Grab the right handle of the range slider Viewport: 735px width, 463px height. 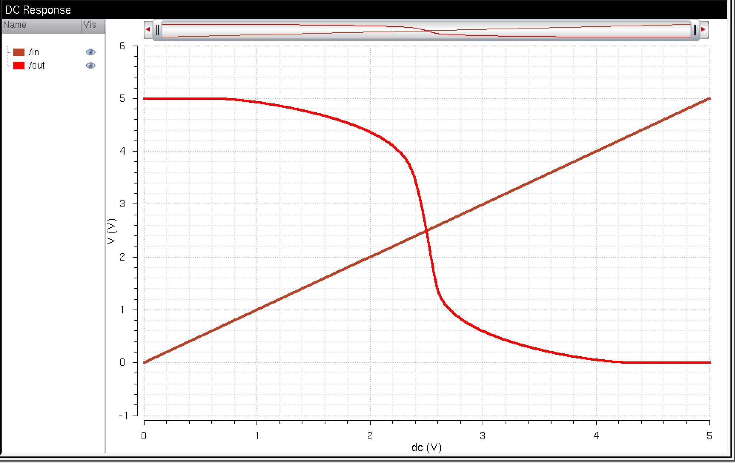pos(695,30)
